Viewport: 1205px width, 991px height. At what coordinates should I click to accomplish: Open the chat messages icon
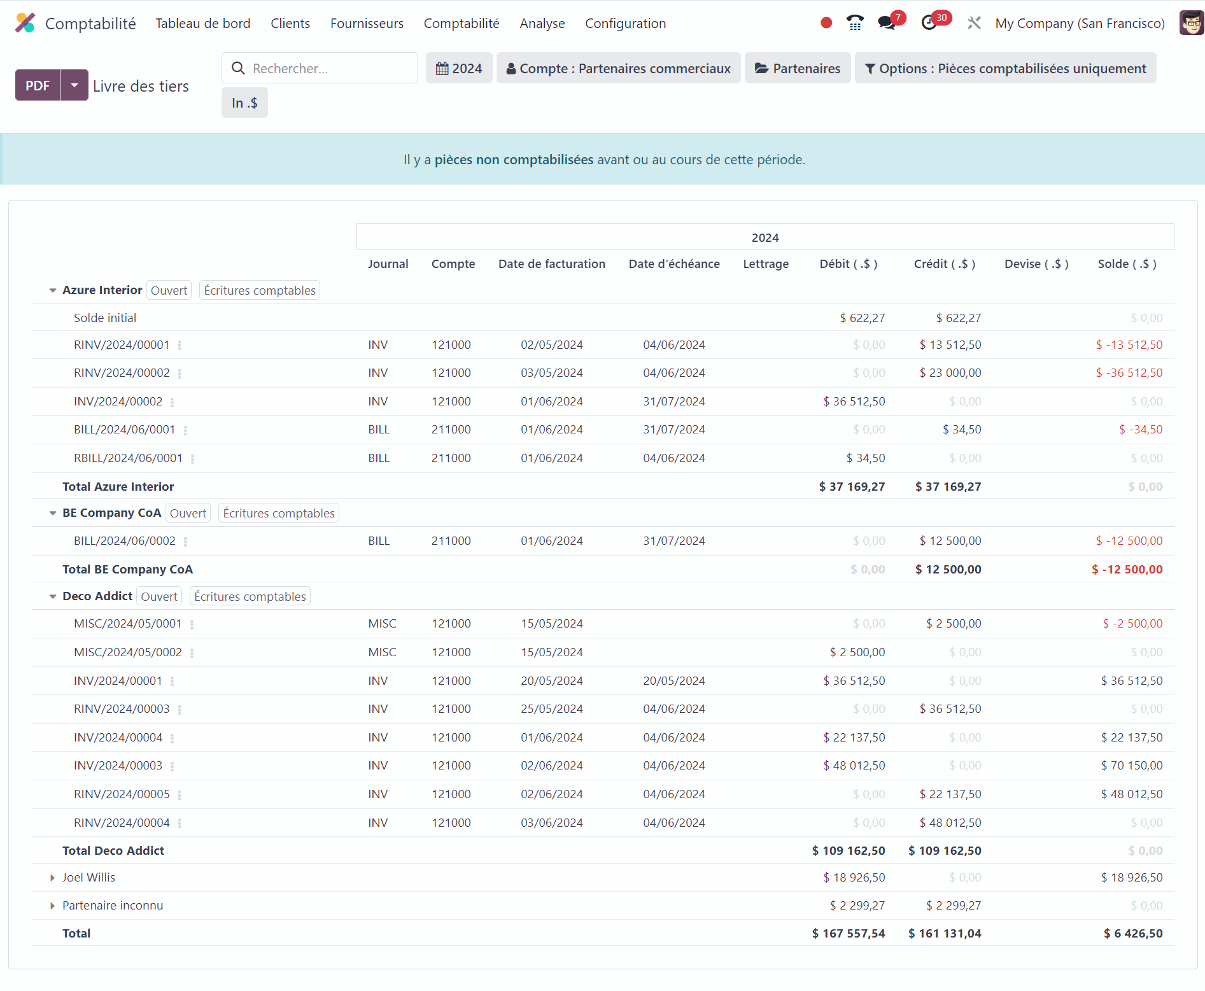tap(886, 24)
